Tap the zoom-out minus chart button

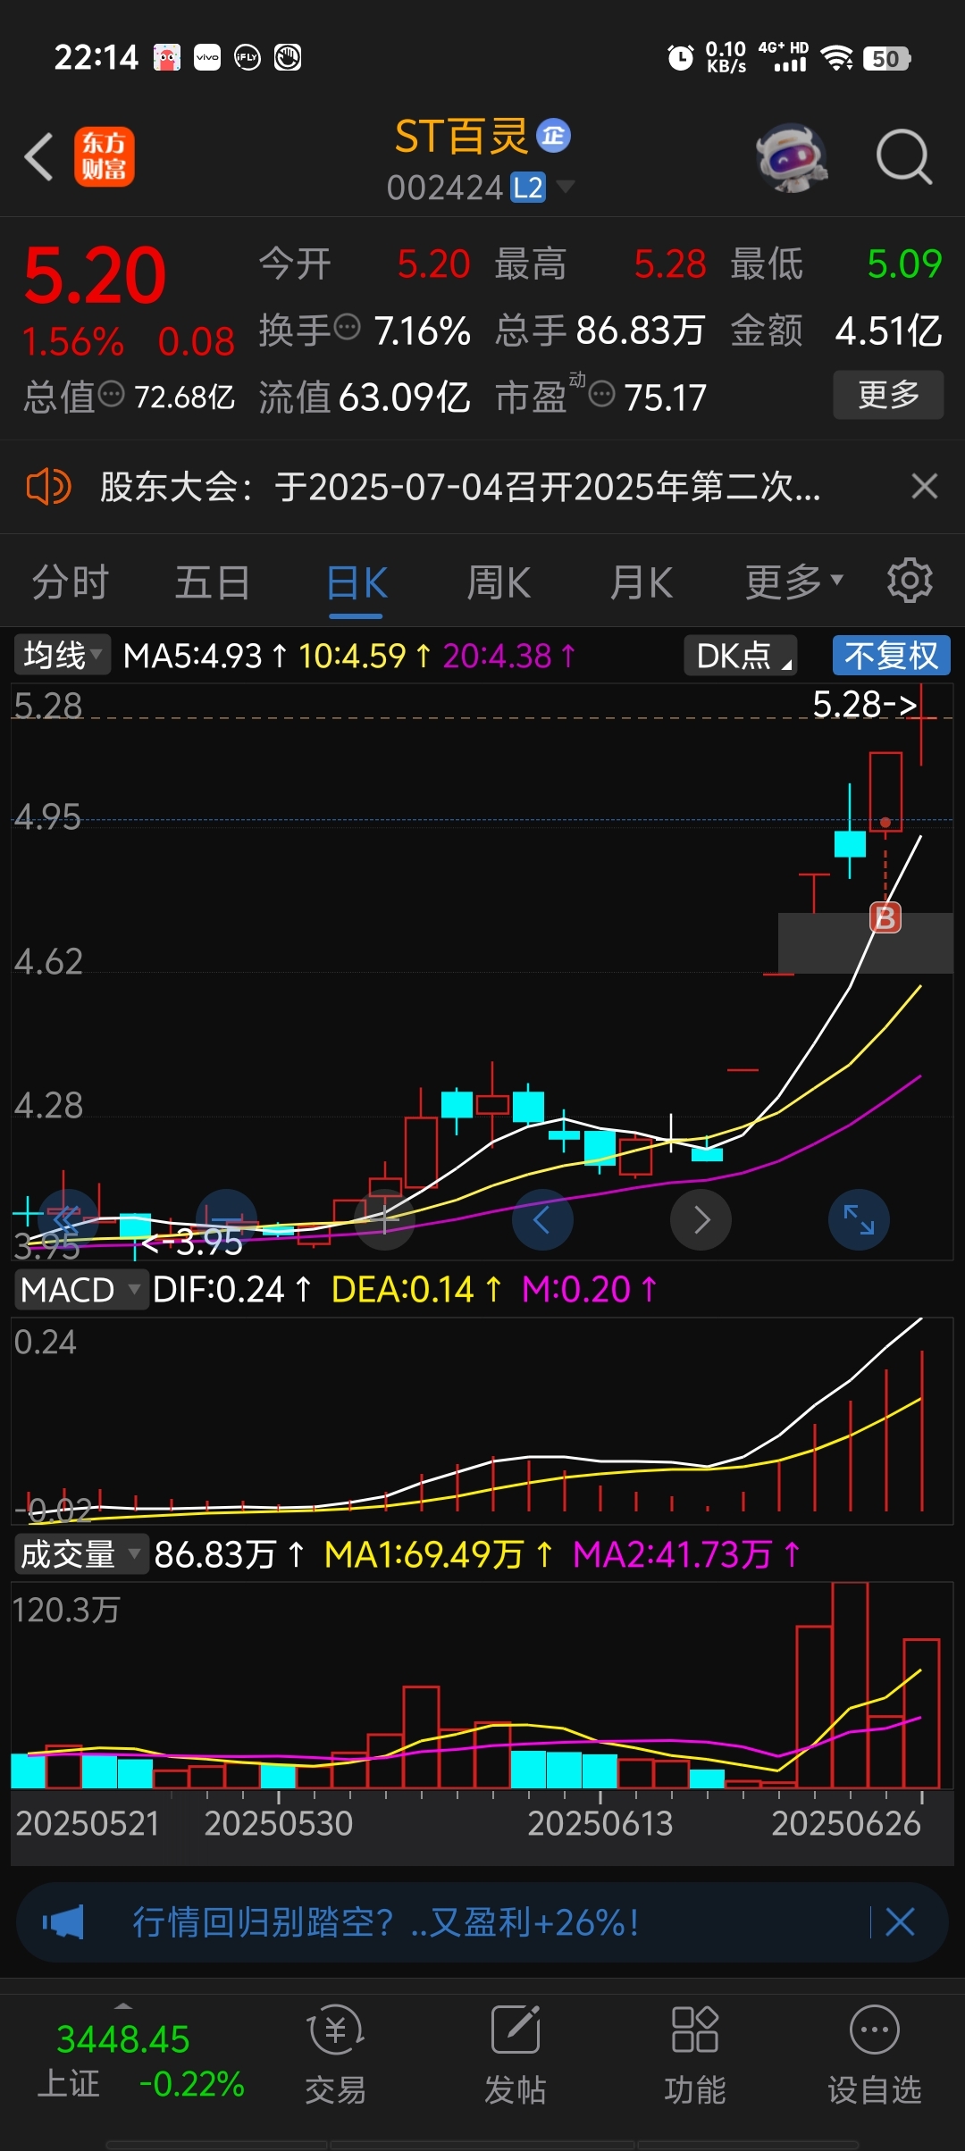[x=227, y=1219]
